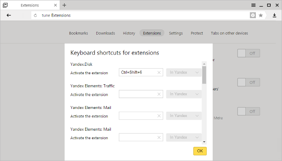Close the Extensions browser tab
The image size is (282, 161).
coord(56,5)
